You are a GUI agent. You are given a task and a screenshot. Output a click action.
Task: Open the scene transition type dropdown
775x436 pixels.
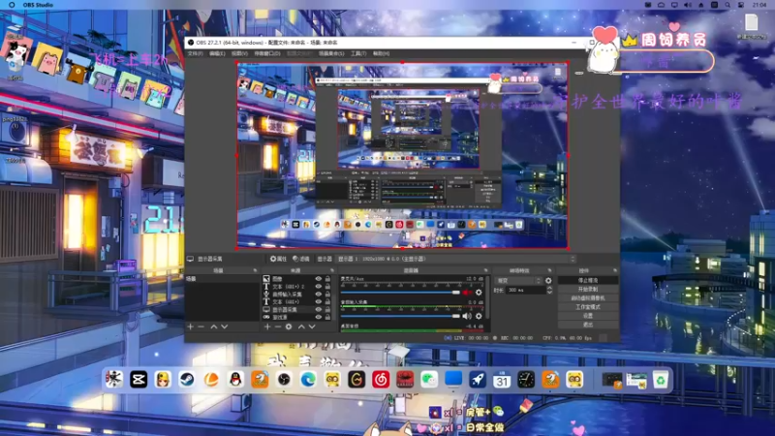tap(518, 281)
